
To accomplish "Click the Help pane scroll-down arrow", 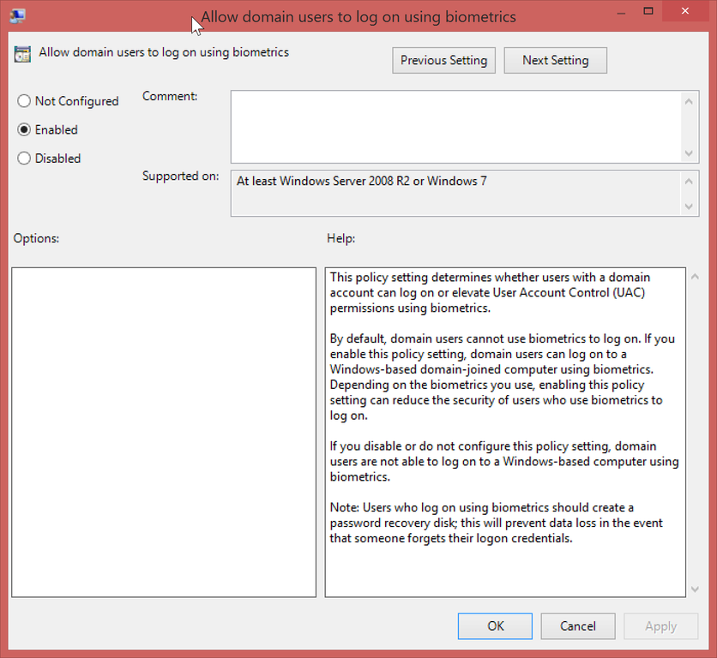I will [x=694, y=589].
